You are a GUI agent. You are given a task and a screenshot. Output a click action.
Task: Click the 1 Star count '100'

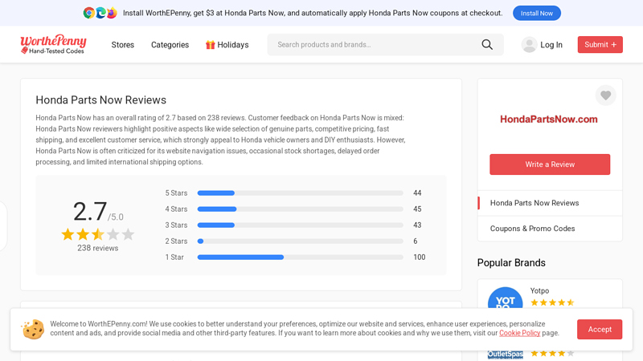(x=419, y=257)
